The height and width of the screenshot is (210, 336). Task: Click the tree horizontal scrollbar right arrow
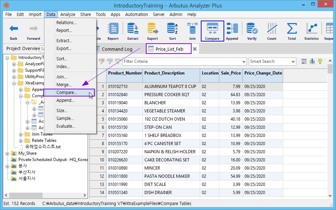point(85,195)
